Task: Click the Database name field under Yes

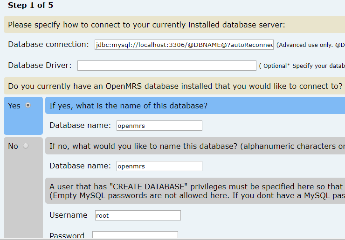Action: [x=159, y=126]
